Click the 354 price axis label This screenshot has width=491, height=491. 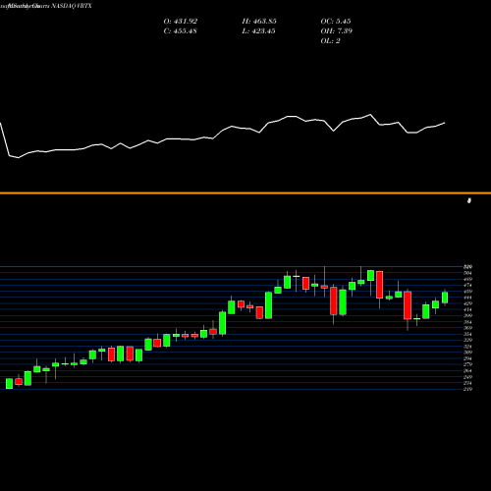(468, 334)
